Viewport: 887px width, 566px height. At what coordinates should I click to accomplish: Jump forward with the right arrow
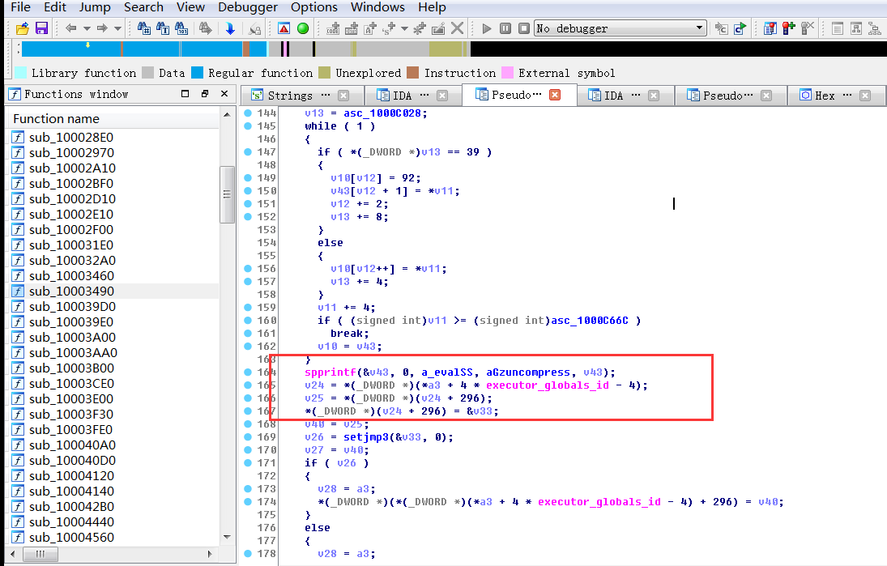point(102,28)
